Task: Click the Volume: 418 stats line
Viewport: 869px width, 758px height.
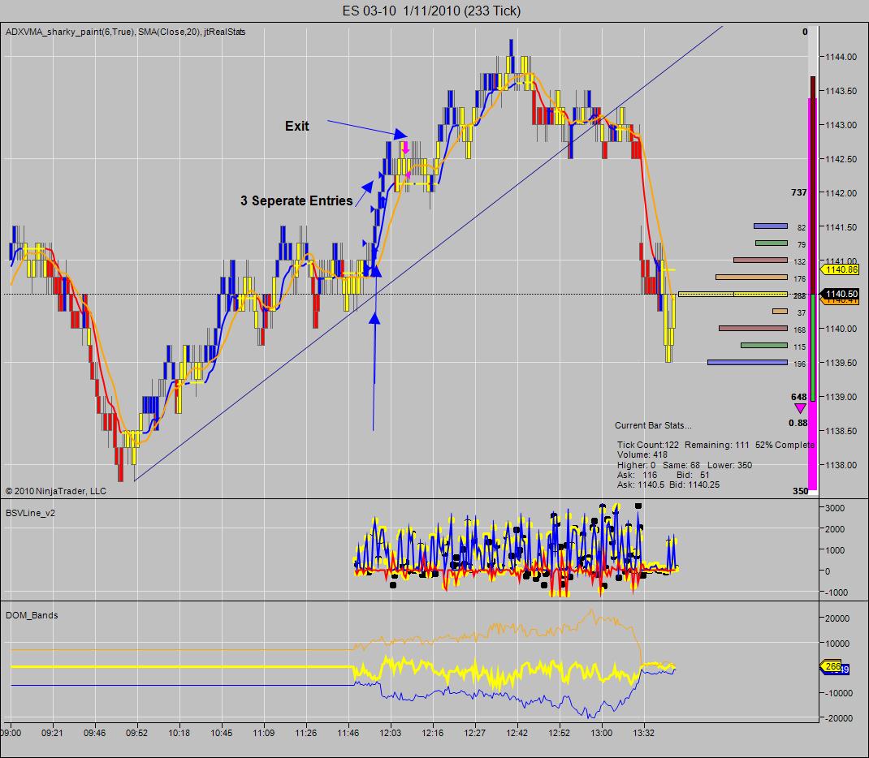Action: click(642, 455)
